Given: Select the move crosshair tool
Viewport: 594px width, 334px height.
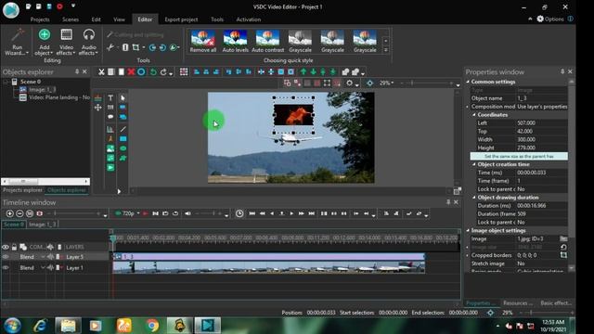Looking at the screenshot, I should click(x=97, y=108).
